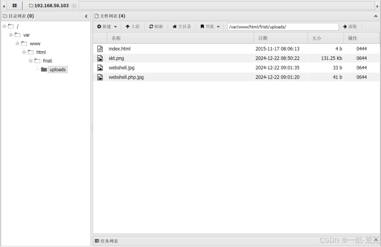This screenshot has height=247, width=381.
Task: Click the webshell.php.jpg image icon
Action: pos(100,77)
